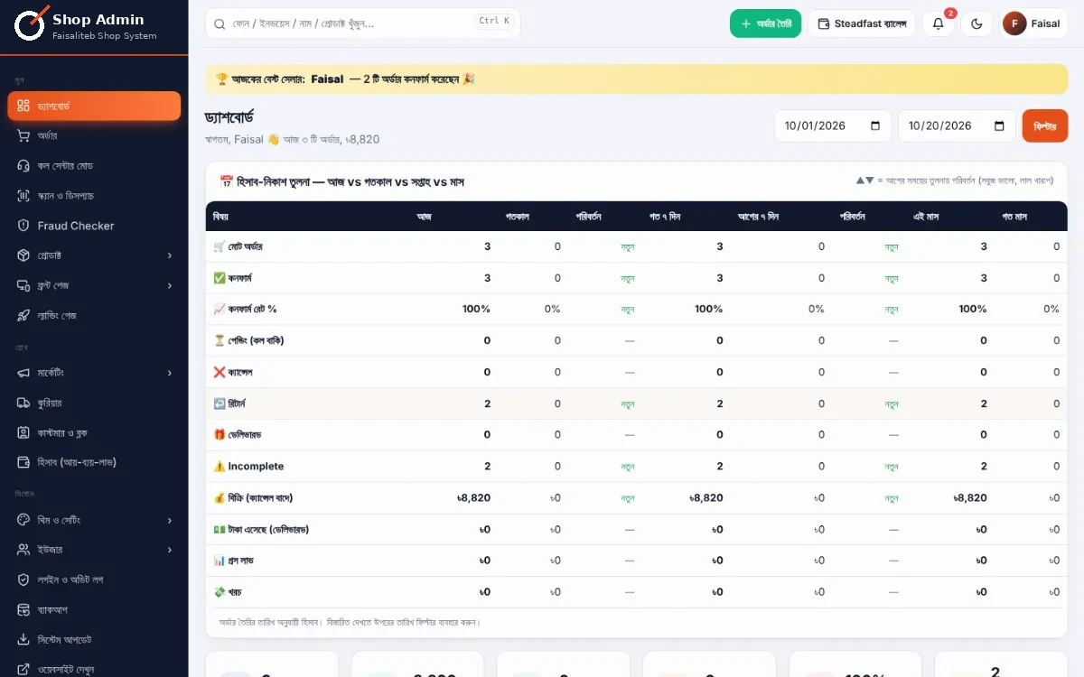
Task: Open shield-check icon লগইন ও অডিট লগ
Action: pos(23,580)
